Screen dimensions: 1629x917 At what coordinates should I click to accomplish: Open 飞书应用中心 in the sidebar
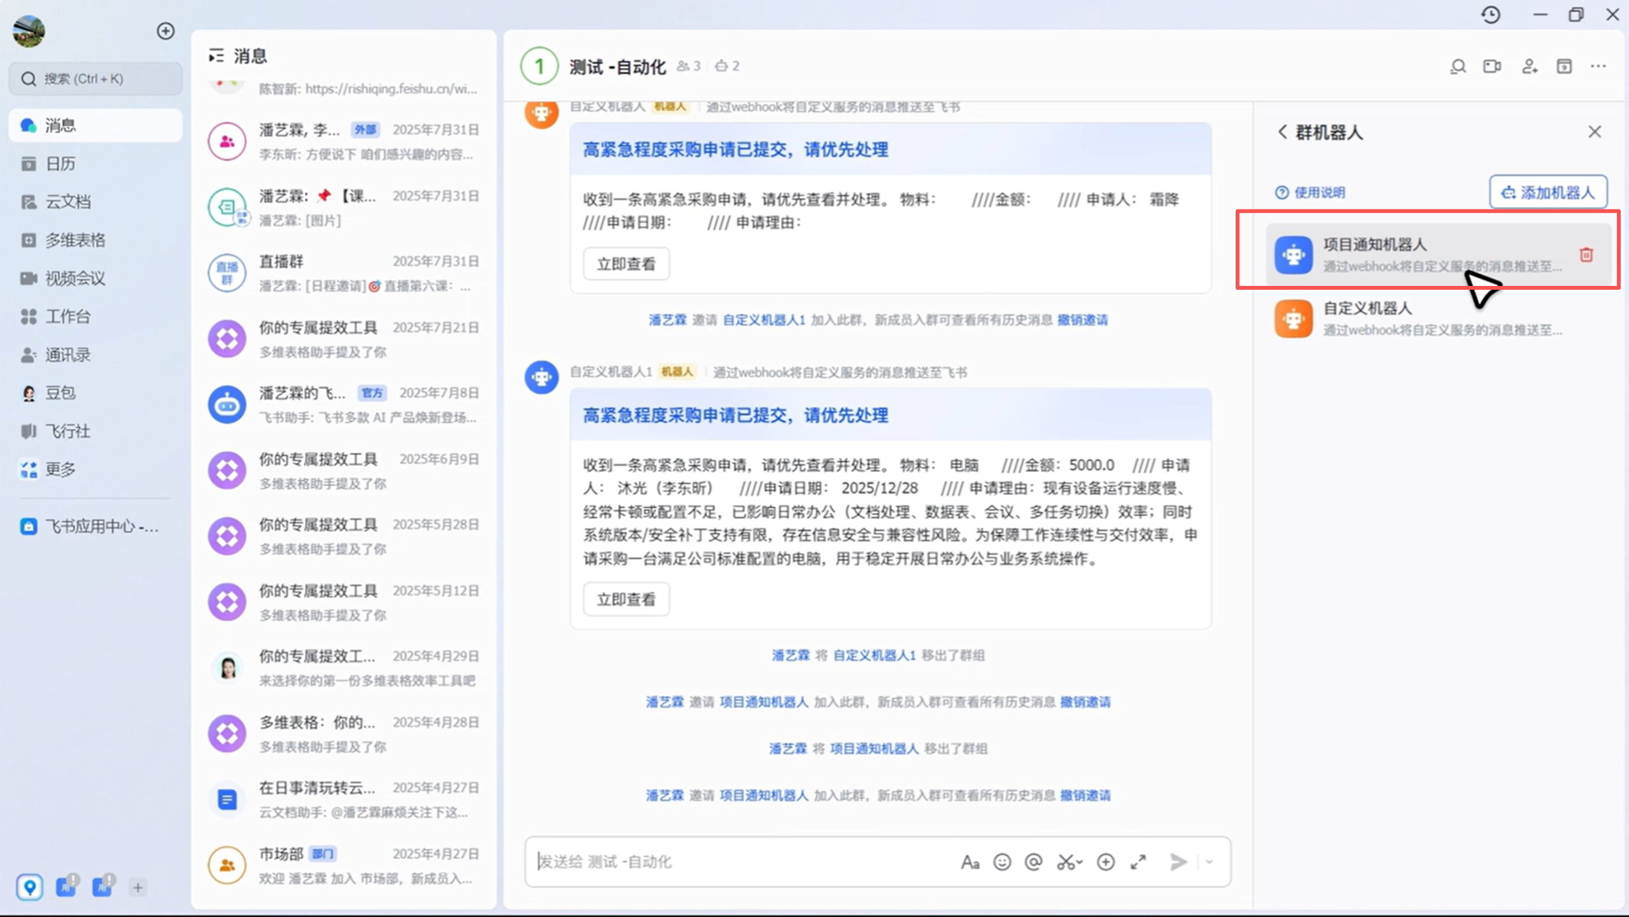tap(95, 527)
